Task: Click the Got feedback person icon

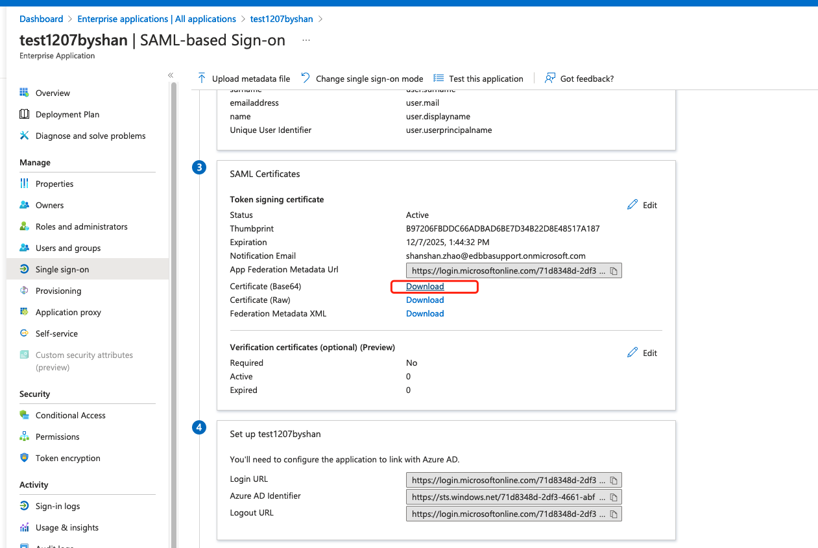Action: click(x=550, y=78)
